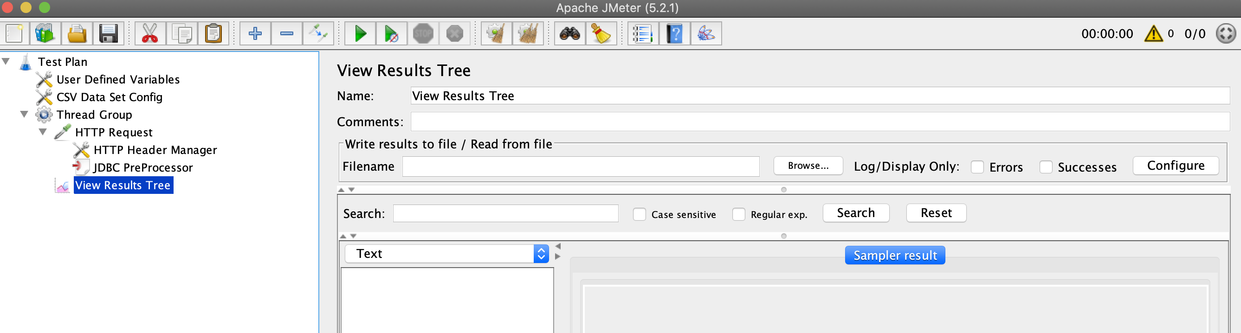Click the Open file folder icon
Image resolution: width=1241 pixels, height=333 pixels.
(x=77, y=34)
